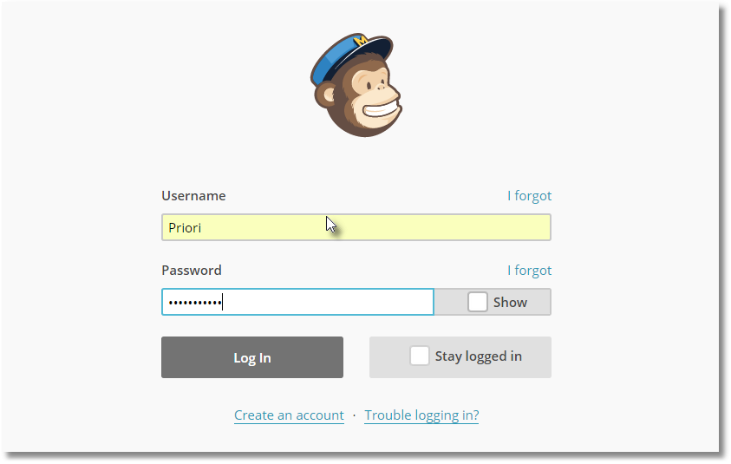Tick the Show password checkbox
731x464 pixels.
pos(478,302)
